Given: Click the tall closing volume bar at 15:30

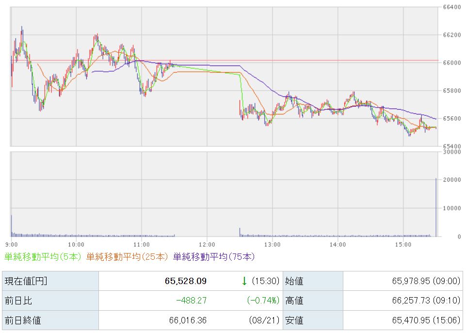Looking at the screenshot, I should pos(436,207).
